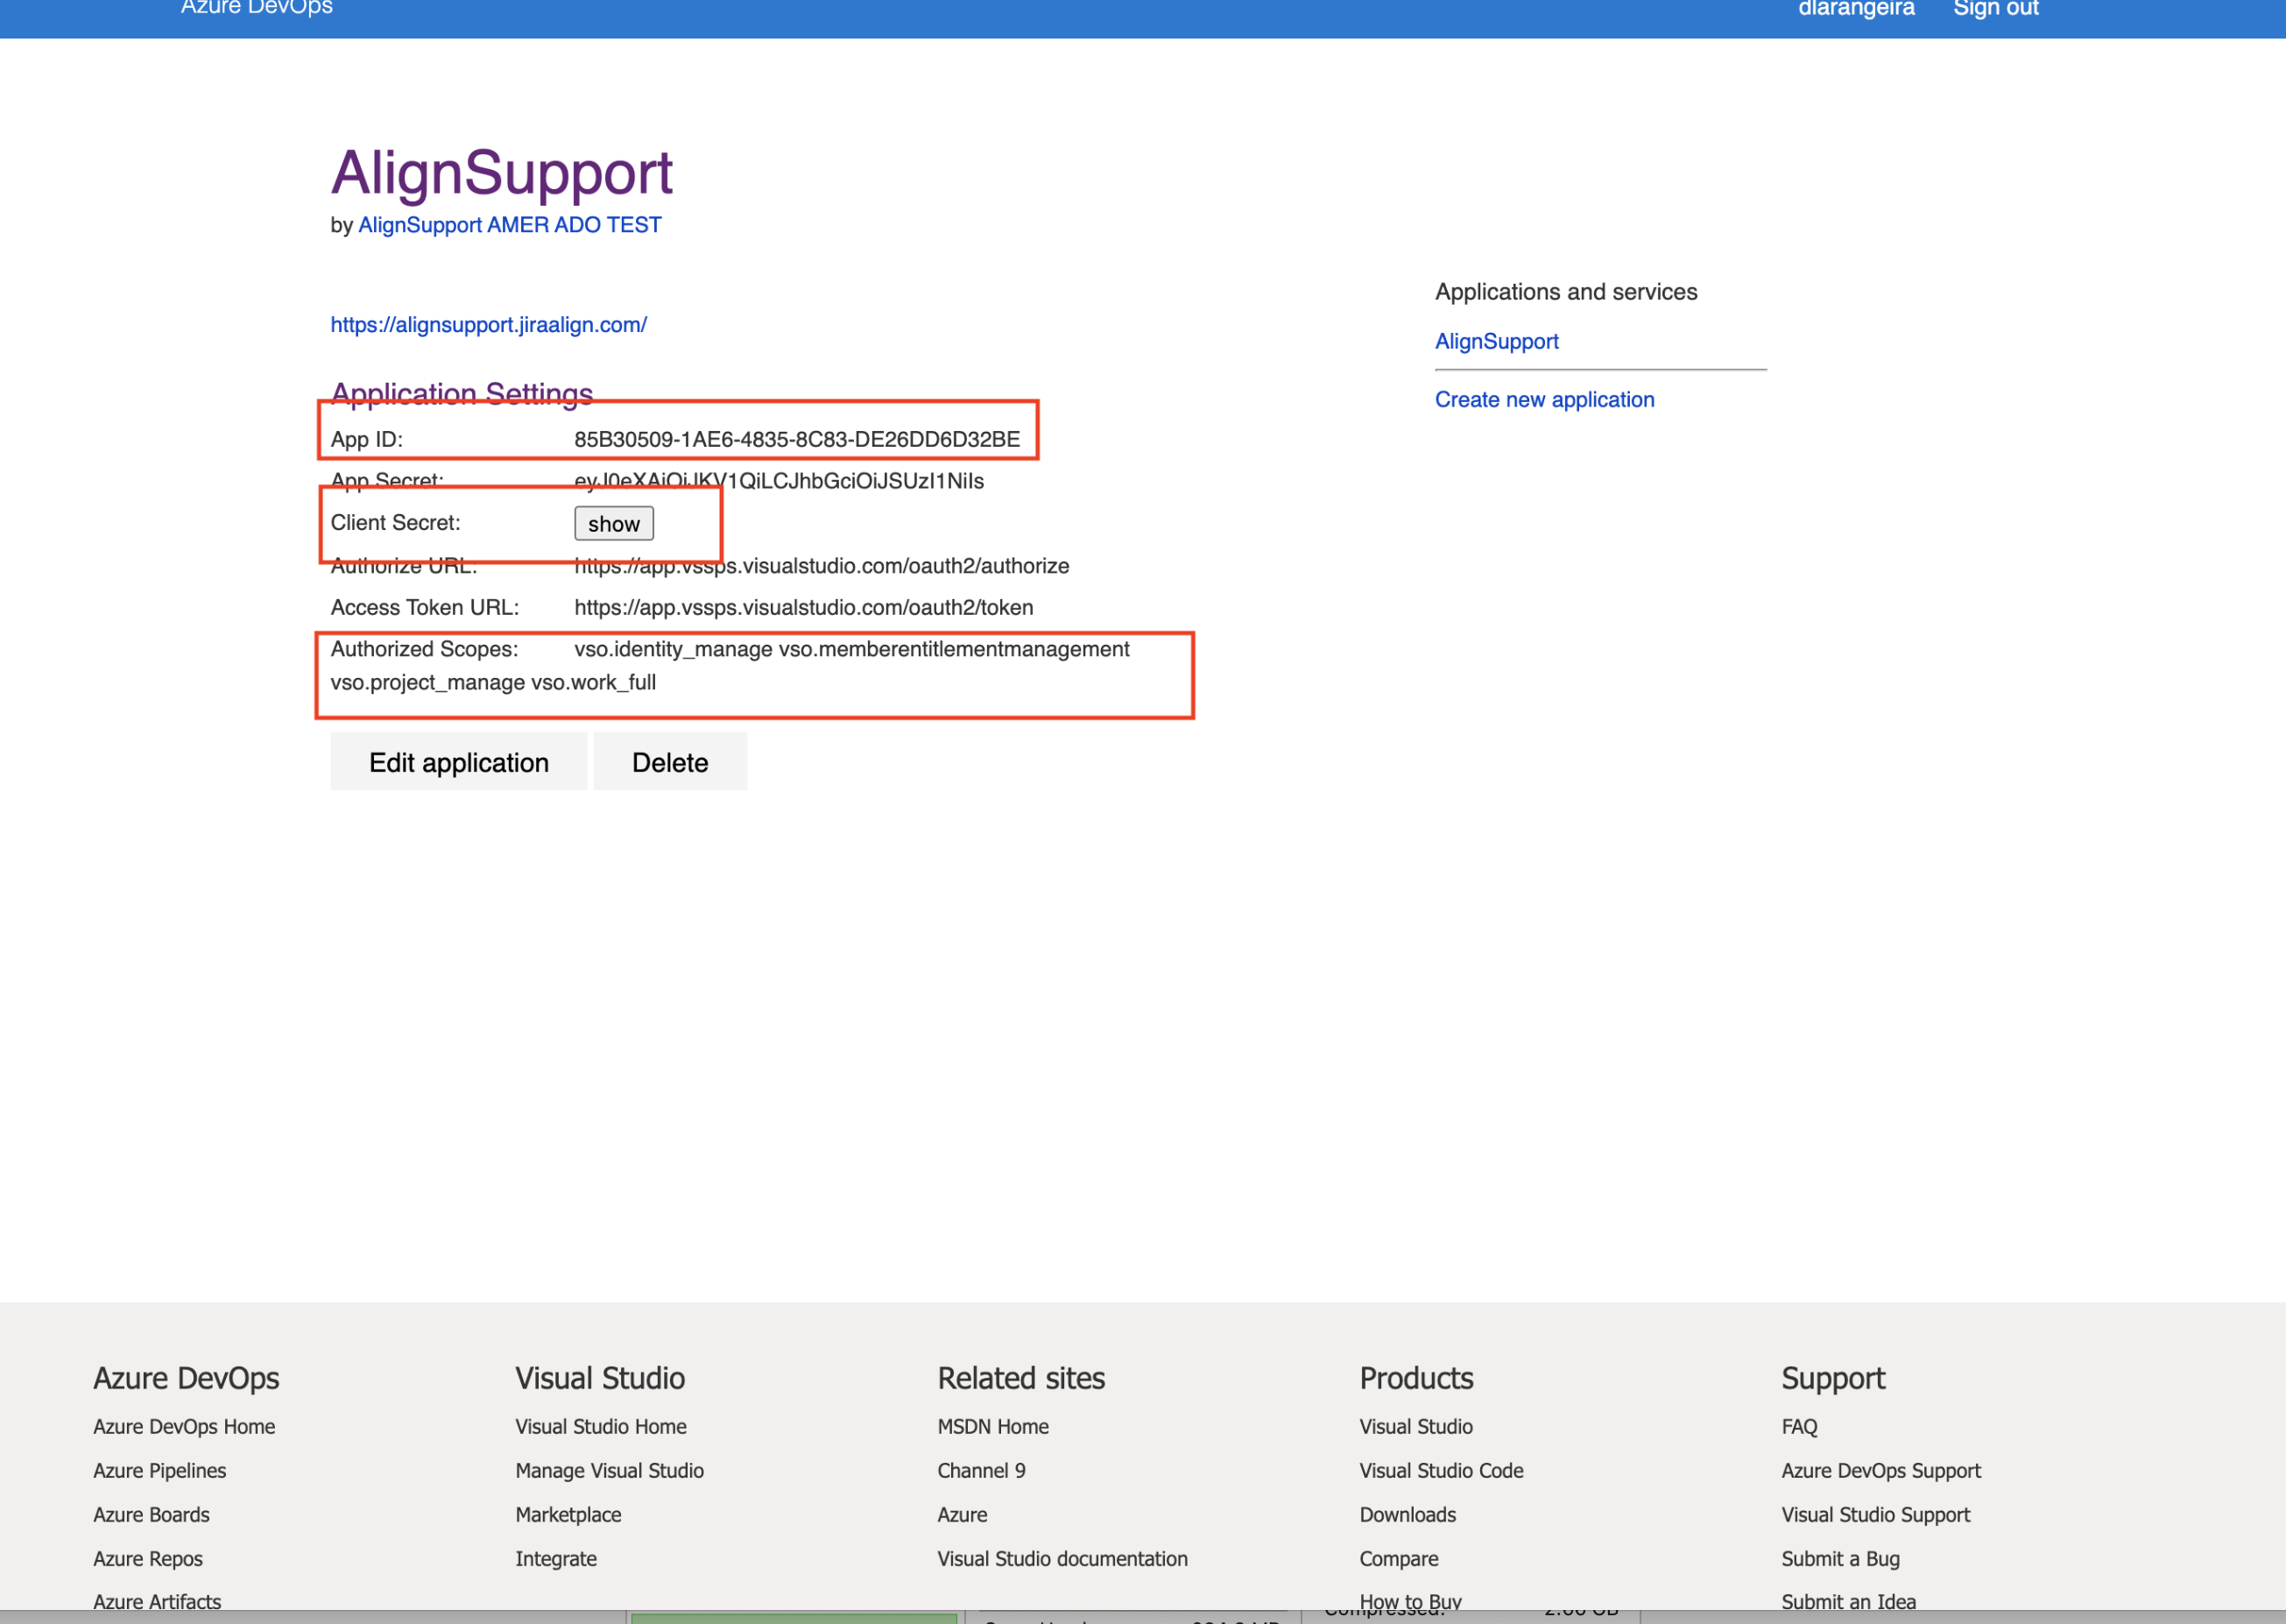Open Azure DevOps Home footer link

click(184, 1426)
